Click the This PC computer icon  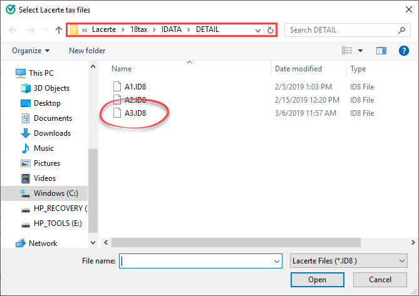click(21, 73)
